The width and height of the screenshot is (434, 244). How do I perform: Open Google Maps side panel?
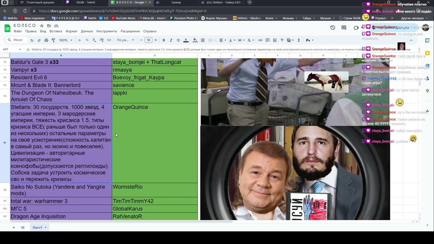(427, 91)
